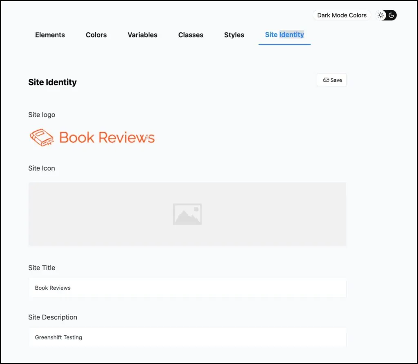Click the Site Identity heading text
418x364 pixels.
(x=53, y=82)
